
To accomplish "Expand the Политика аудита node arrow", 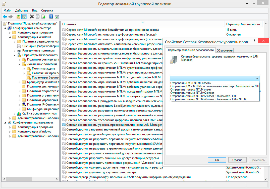I will click(x=24, y=68).
